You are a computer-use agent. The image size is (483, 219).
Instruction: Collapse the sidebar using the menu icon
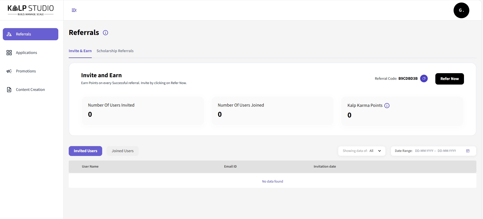tap(74, 10)
